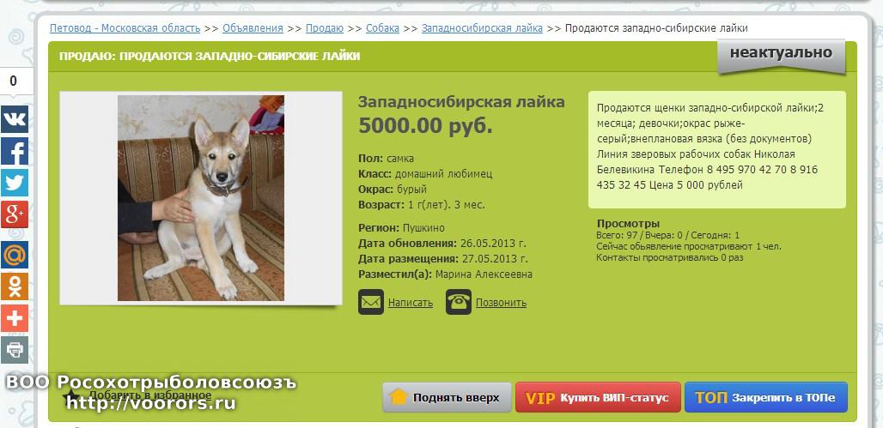Open the Собака breadcrumb link
This screenshot has width=883, height=428.
pyautogui.click(x=382, y=28)
